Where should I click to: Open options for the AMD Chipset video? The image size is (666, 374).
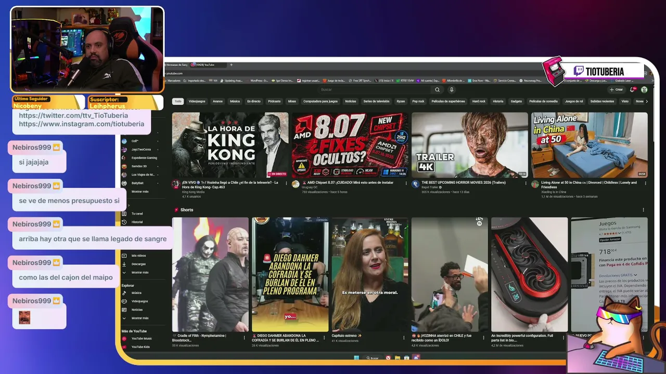pos(406,183)
